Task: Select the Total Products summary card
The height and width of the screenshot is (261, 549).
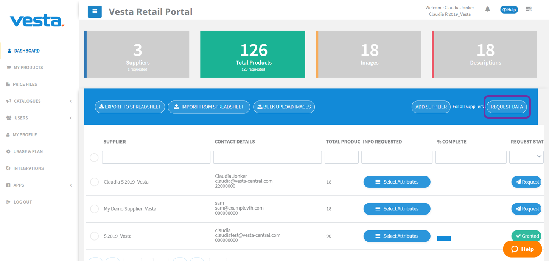Action: tap(253, 54)
